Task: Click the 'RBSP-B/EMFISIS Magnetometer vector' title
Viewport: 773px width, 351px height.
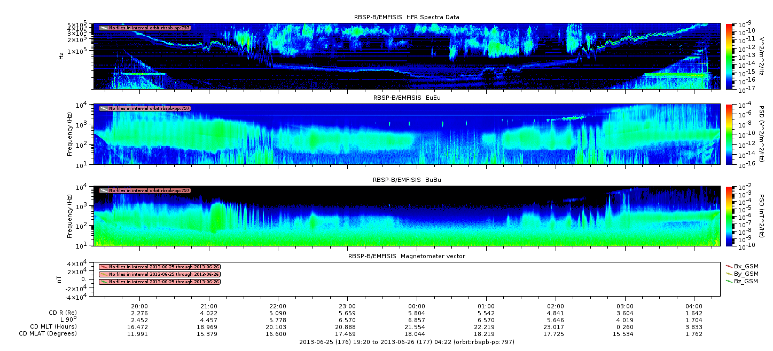Action: tap(407, 256)
